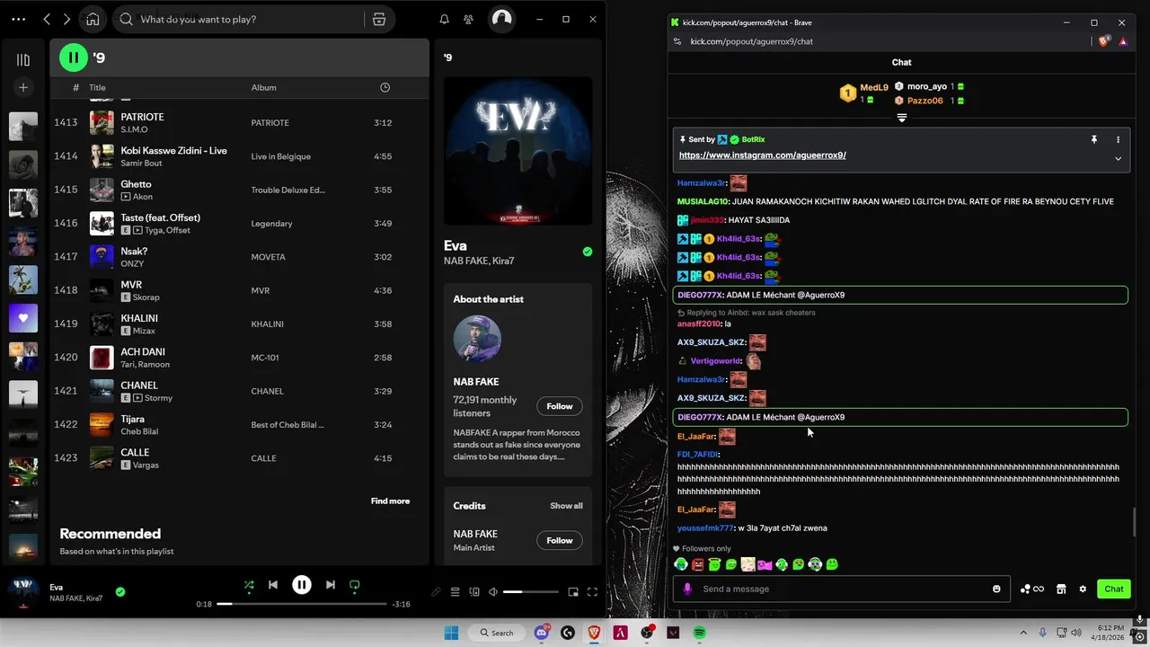
Task: Mute Spotify volume speaker icon
Action: click(493, 592)
